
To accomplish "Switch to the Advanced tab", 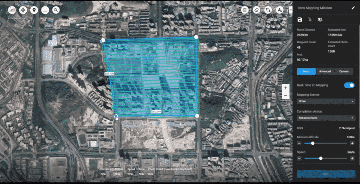I will (x=325, y=71).
